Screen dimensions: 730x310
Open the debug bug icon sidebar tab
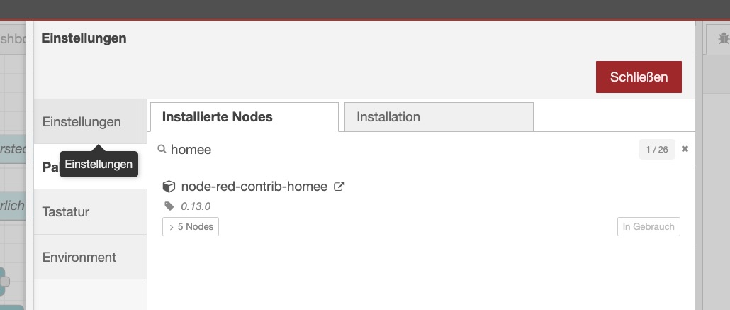pos(723,40)
